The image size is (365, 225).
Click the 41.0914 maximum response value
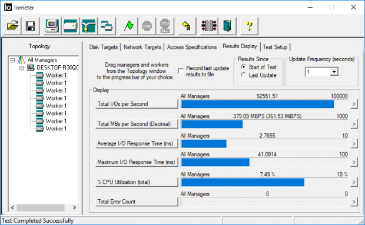pyautogui.click(x=267, y=154)
